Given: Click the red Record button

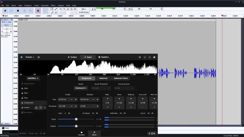Looking at the screenshot, I should [x=38, y=11].
